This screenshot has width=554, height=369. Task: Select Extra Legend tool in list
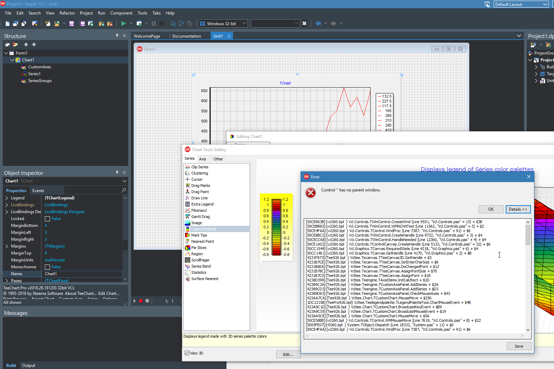click(202, 204)
